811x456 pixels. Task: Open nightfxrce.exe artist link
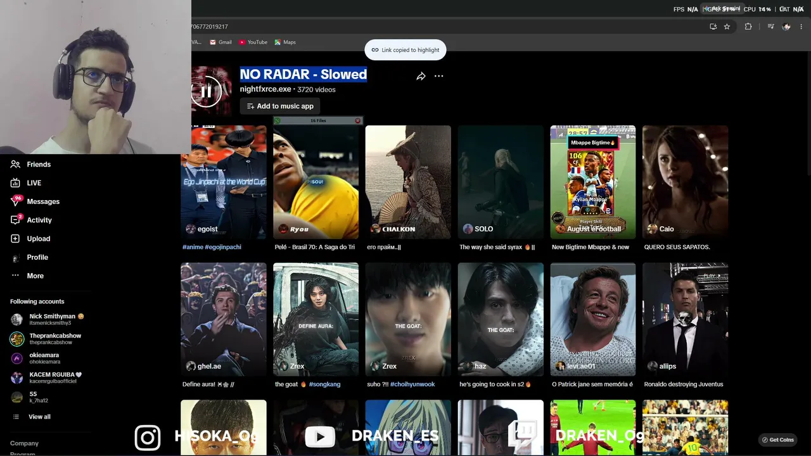coord(265,89)
